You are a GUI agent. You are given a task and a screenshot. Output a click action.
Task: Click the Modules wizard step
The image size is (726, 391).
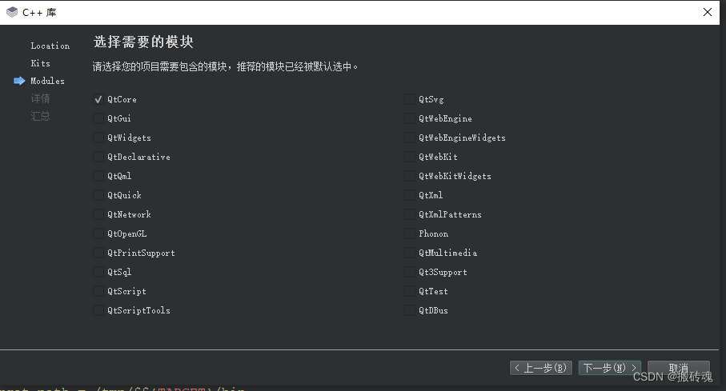pyautogui.click(x=47, y=81)
